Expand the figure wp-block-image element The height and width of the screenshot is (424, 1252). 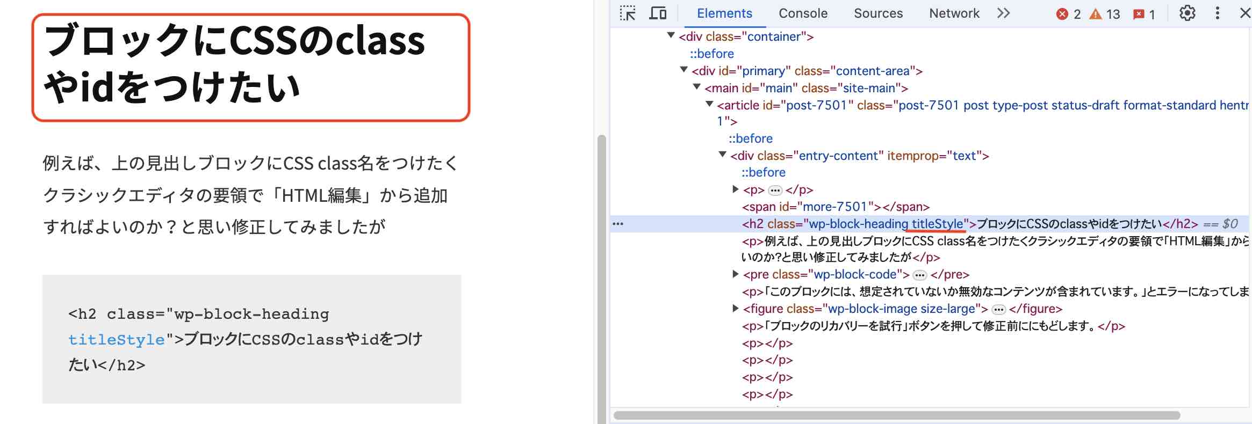point(736,309)
